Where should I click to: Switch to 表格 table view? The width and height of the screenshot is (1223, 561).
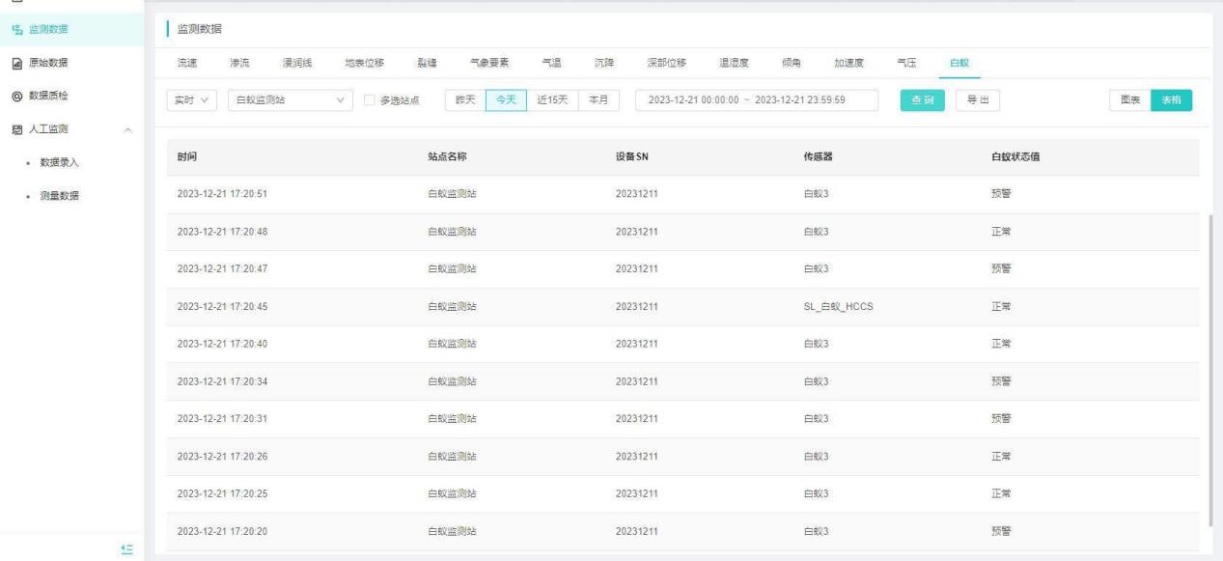[1170, 101]
